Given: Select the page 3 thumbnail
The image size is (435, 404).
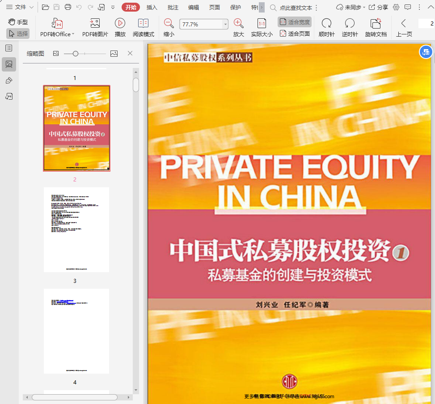Looking at the screenshot, I should point(76,230).
